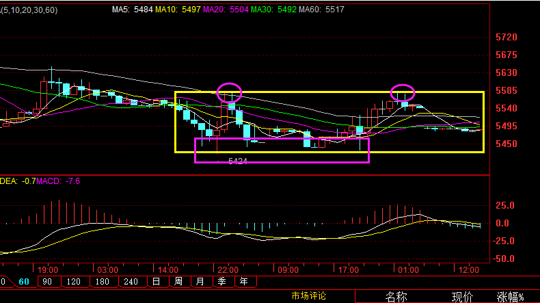This screenshot has height=303, width=540.
Task: Click the 5540 price axis label
Action: click(507, 109)
